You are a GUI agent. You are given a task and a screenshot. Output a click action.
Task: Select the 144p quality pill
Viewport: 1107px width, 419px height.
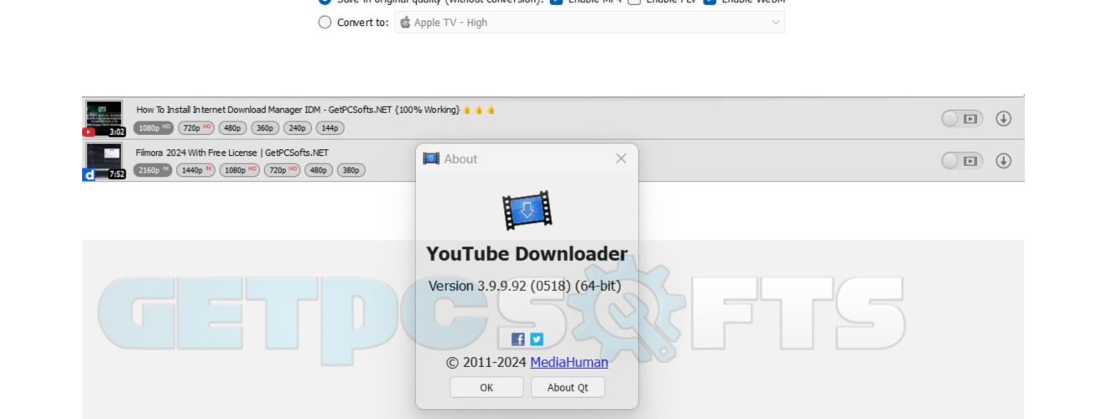(330, 128)
